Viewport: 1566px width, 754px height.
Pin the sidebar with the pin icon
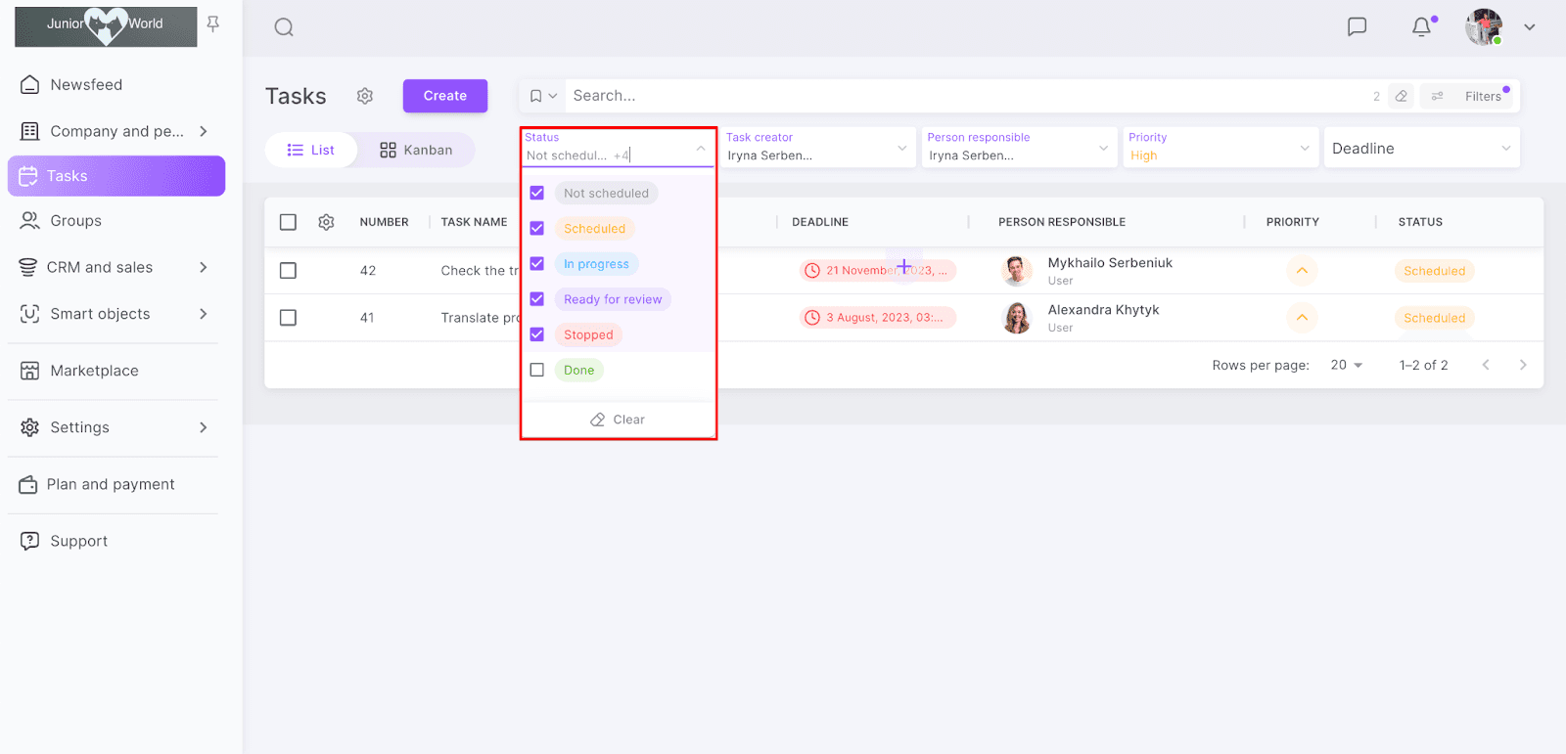pyautogui.click(x=213, y=23)
